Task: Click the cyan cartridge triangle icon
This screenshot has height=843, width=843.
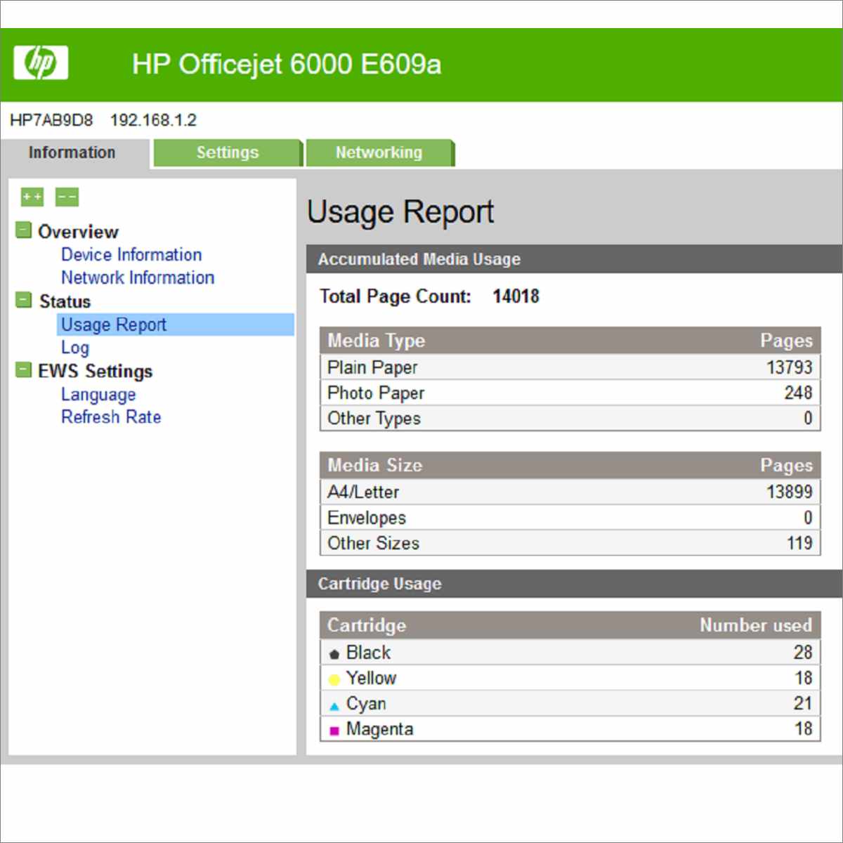Action: pyautogui.click(x=334, y=705)
